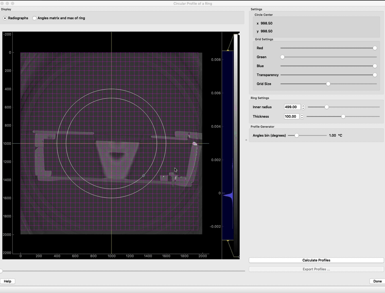Increment Inner radius with the stepper arrows

303,106
